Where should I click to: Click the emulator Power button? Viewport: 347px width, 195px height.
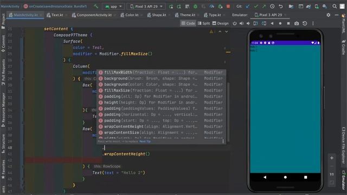point(235,23)
